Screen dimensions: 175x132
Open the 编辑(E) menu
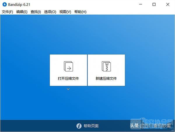22,12
